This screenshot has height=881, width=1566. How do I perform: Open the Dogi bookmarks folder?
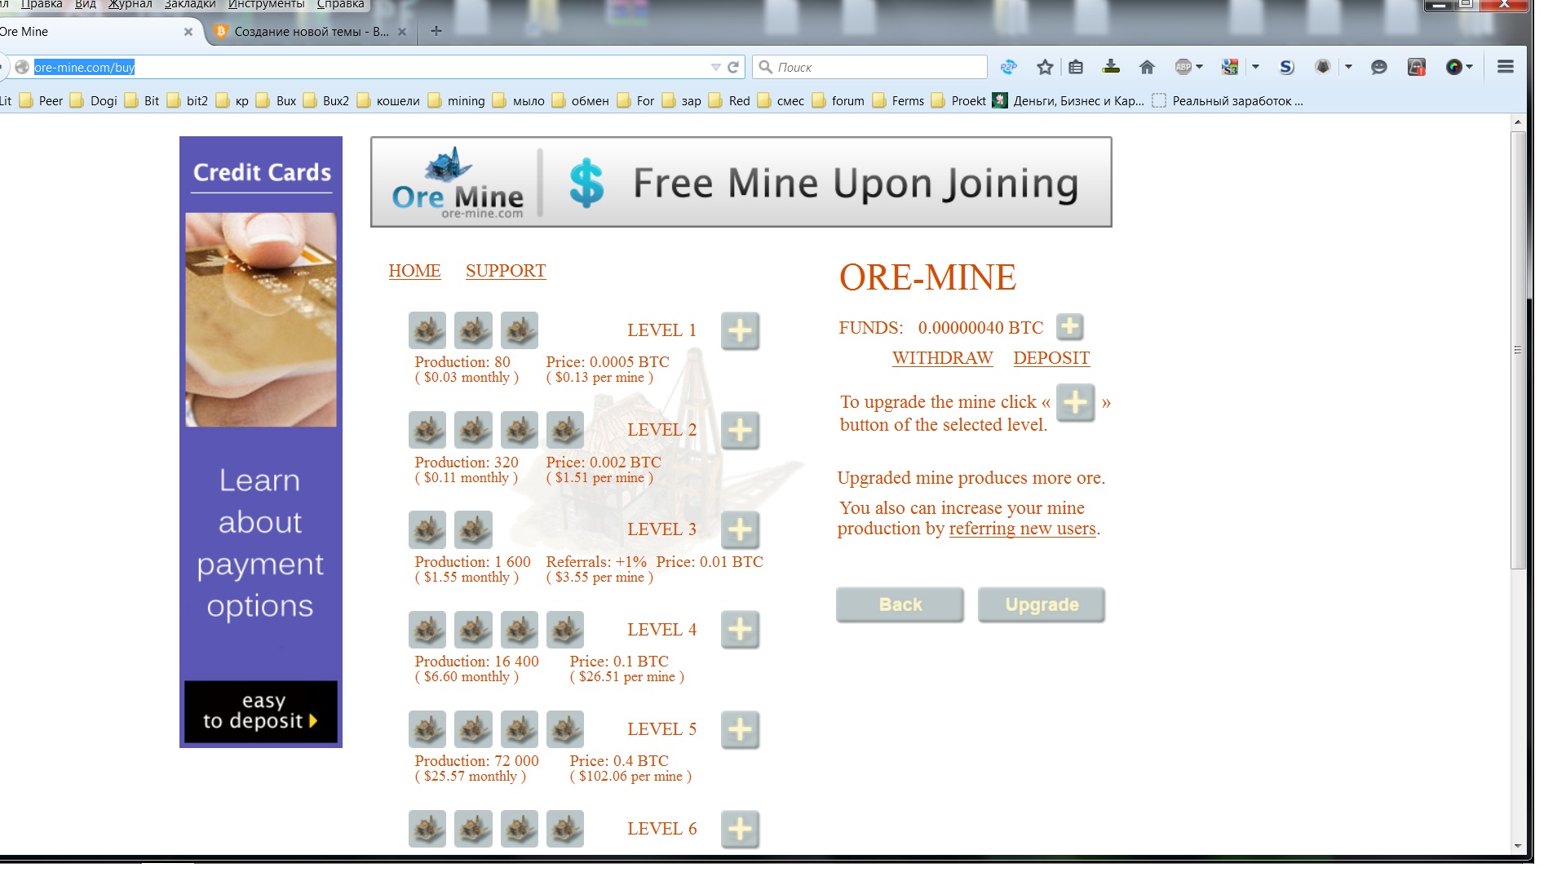tap(95, 101)
